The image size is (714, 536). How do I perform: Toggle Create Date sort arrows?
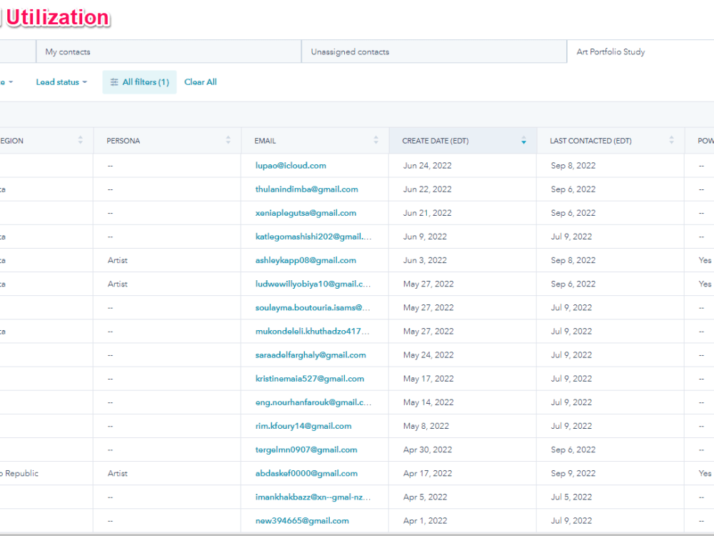(523, 140)
